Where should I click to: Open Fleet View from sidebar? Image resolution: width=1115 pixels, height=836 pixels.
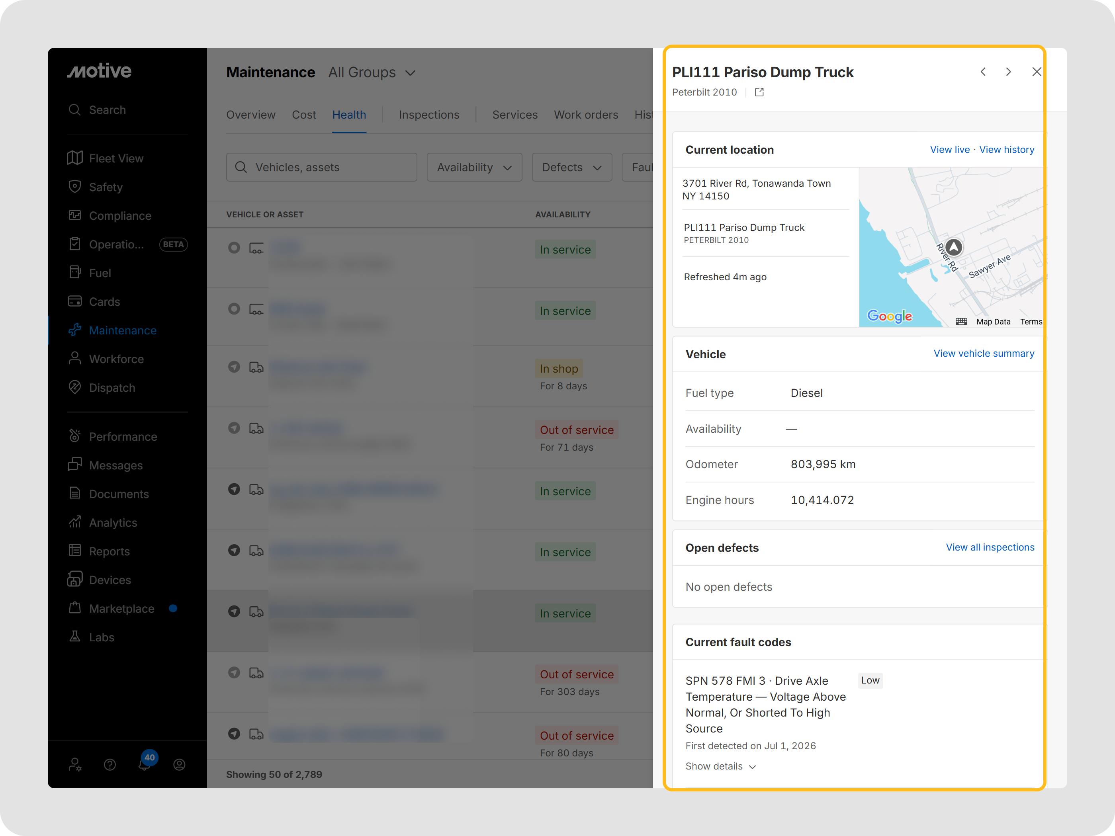[106, 158]
